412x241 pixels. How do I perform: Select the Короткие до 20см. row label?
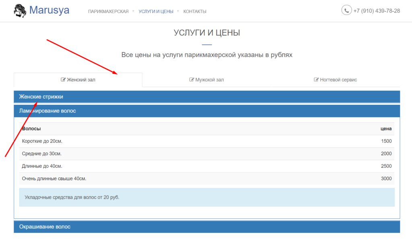coord(42,141)
